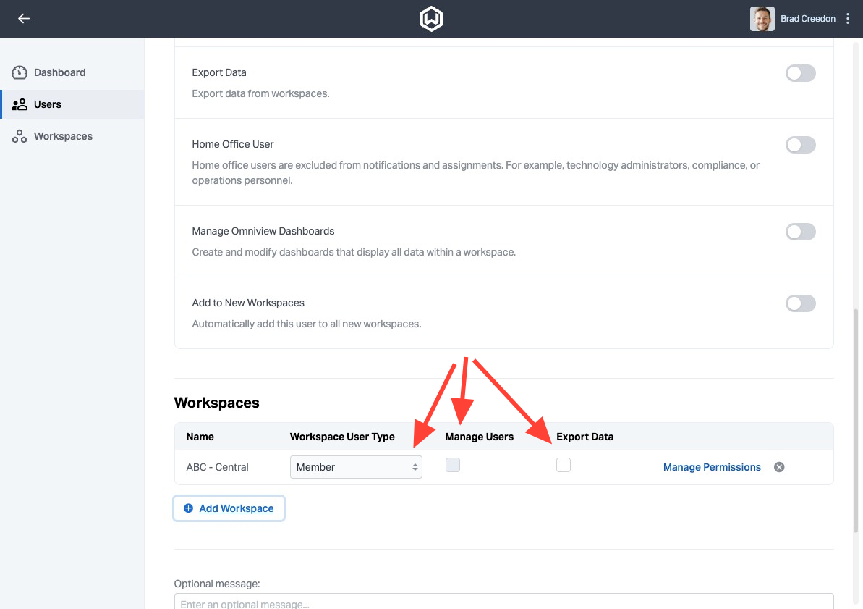The width and height of the screenshot is (863, 609).
Task: Open the three-dot menu beside Brad Creedon
Action: point(848,18)
